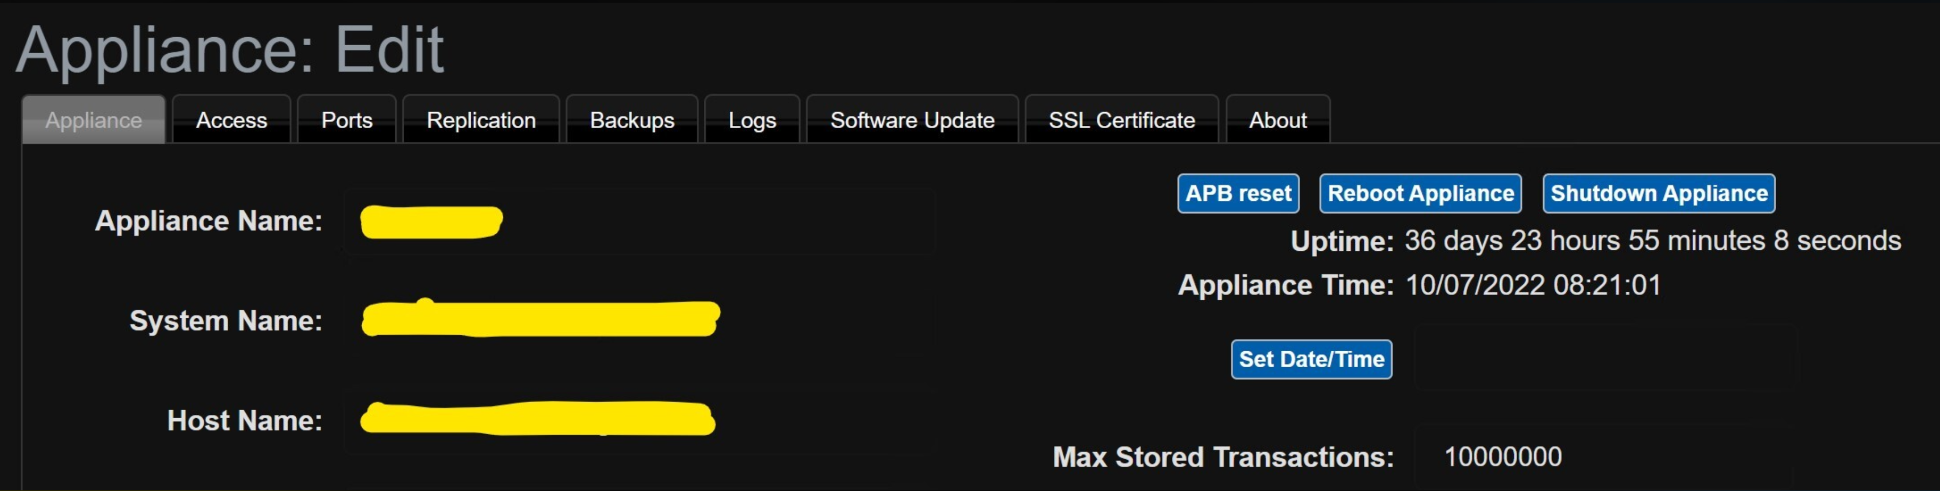This screenshot has height=491, width=1940.
Task: Switch to the Backups tab
Action: (x=632, y=119)
